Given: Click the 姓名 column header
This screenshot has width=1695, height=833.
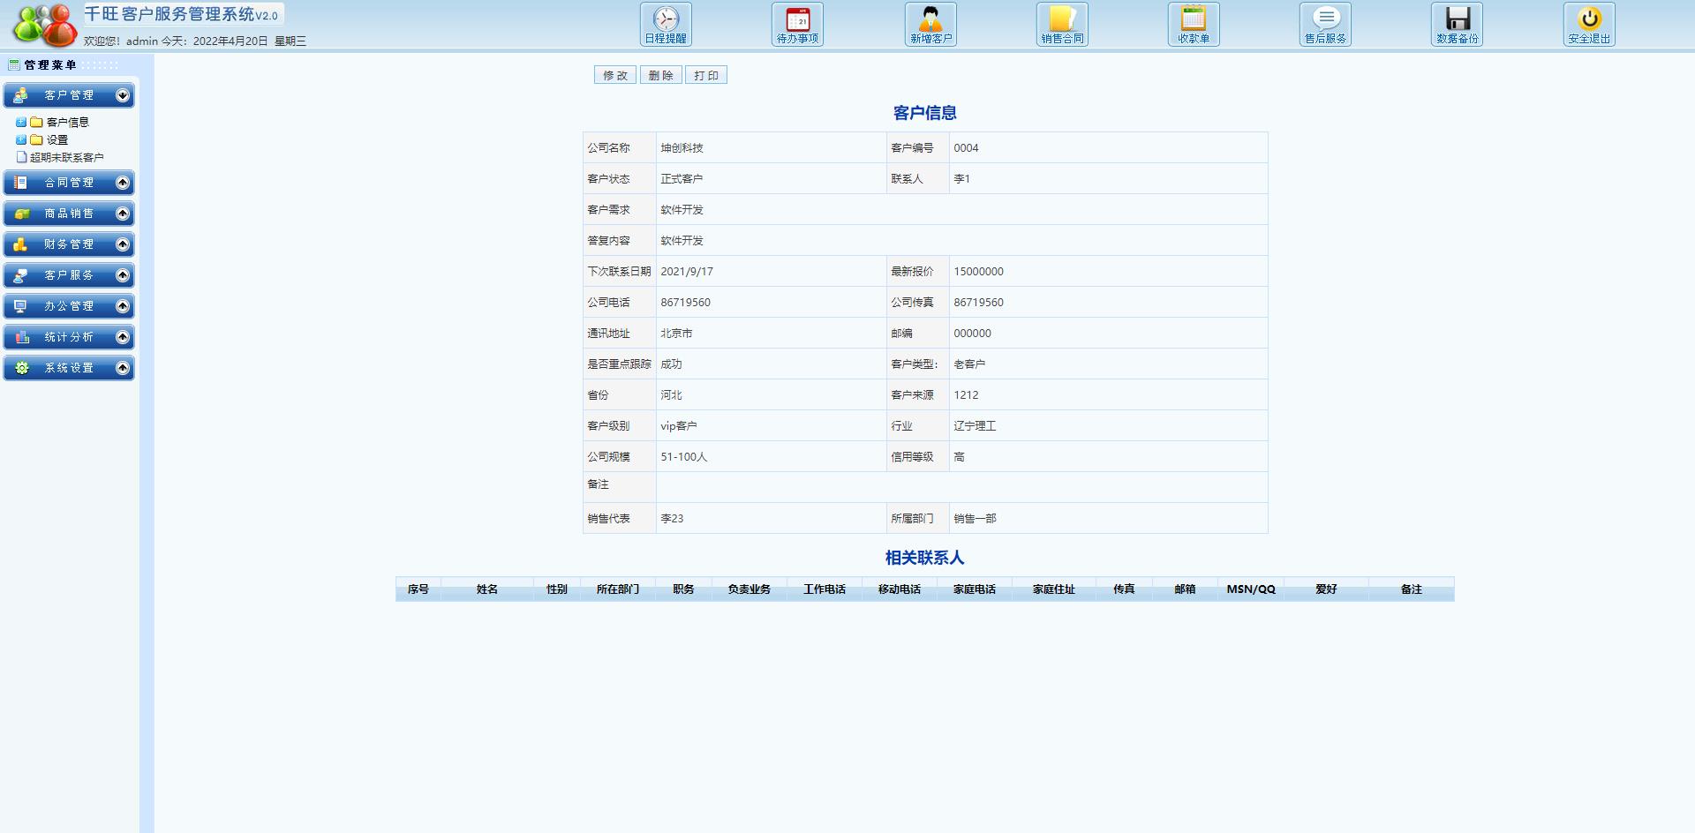Looking at the screenshot, I should click(x=487, y=589).
